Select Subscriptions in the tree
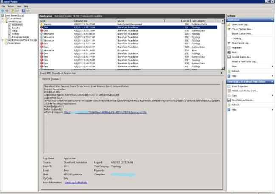The width and height of the screenshot is (276, 194). click(x=14, y=43)
